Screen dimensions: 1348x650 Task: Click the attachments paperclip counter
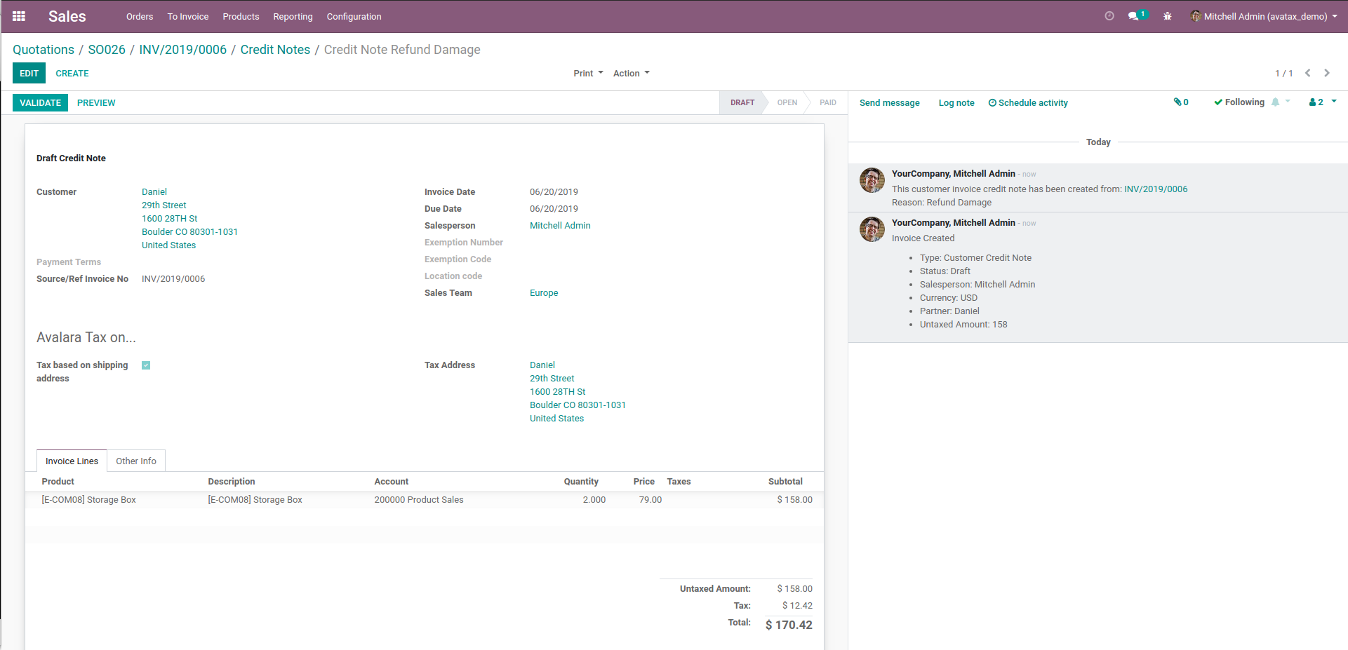1181,102
